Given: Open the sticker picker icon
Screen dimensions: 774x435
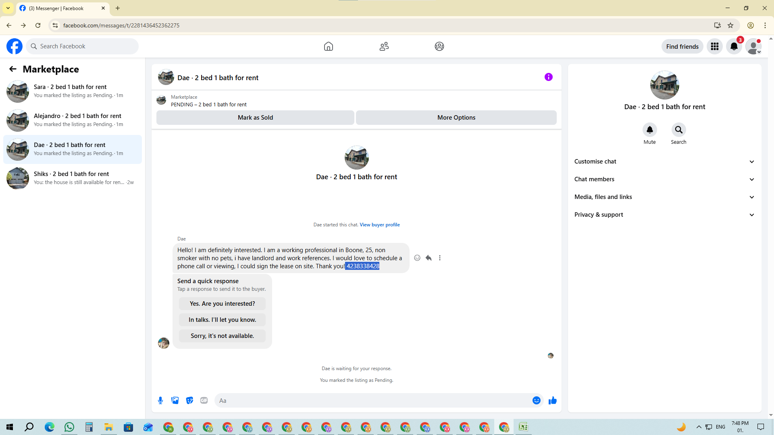Looking at the screenshot, I should 189,400.
